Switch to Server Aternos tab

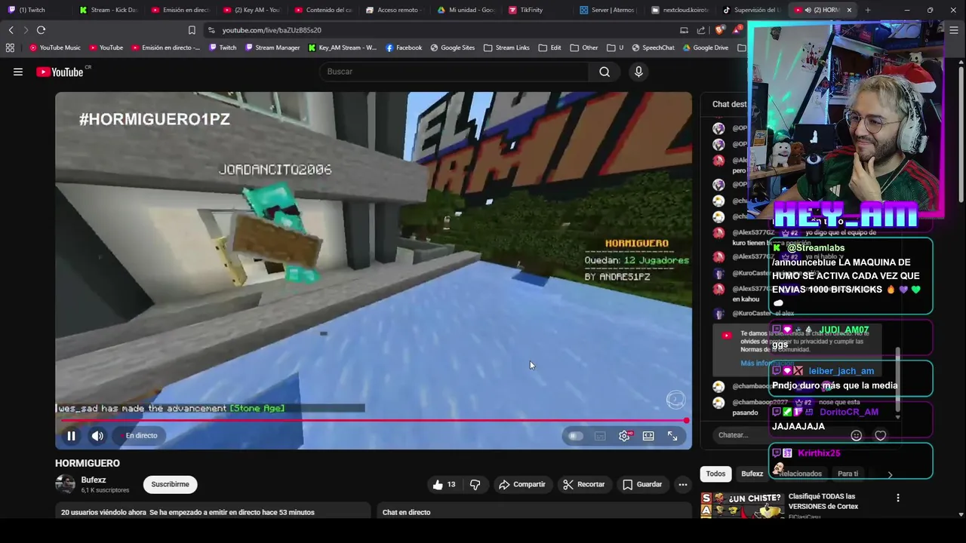pyautogui.click(x=608, y=10)
